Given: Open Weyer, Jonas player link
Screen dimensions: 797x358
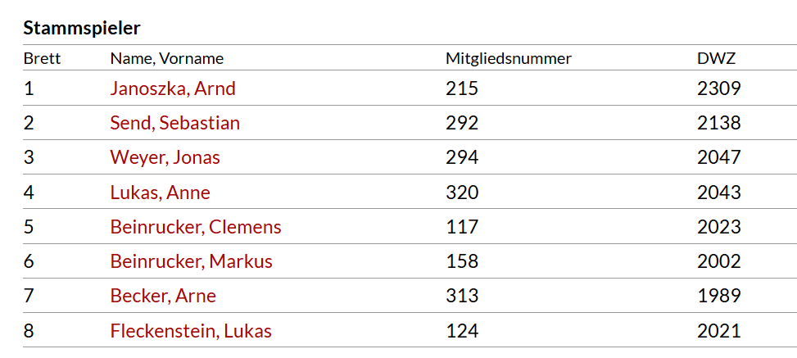Looking at the screenshot, I should [x=165, y=158].
